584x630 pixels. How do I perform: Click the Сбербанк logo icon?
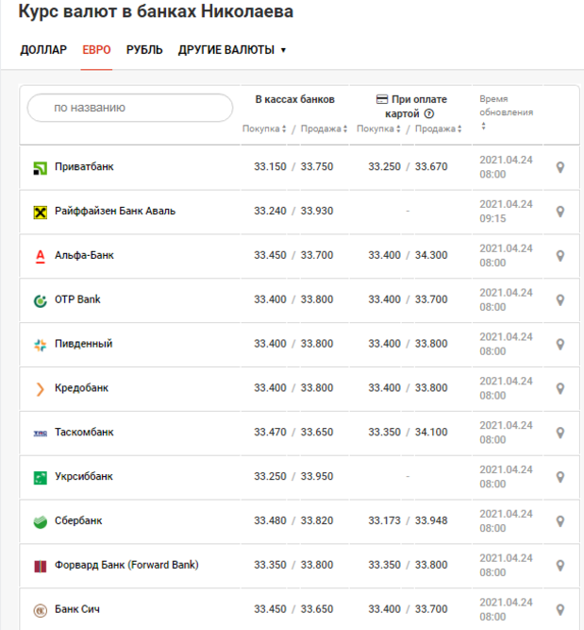coord(41,522)
